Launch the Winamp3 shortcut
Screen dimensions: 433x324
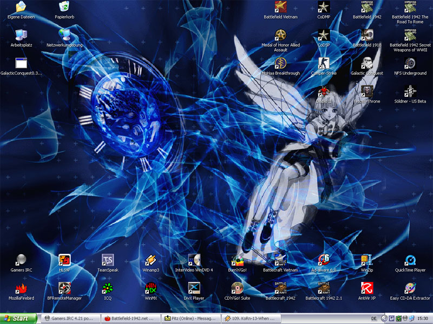(x=151, y=260)
